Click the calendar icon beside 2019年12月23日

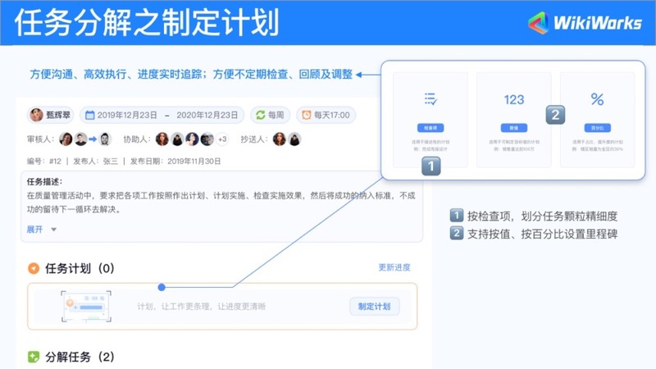(x=90, y=116)
